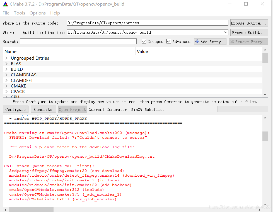Click the Add Entry button
Viewport: 273px width, 212px height.
click(210, 42)
